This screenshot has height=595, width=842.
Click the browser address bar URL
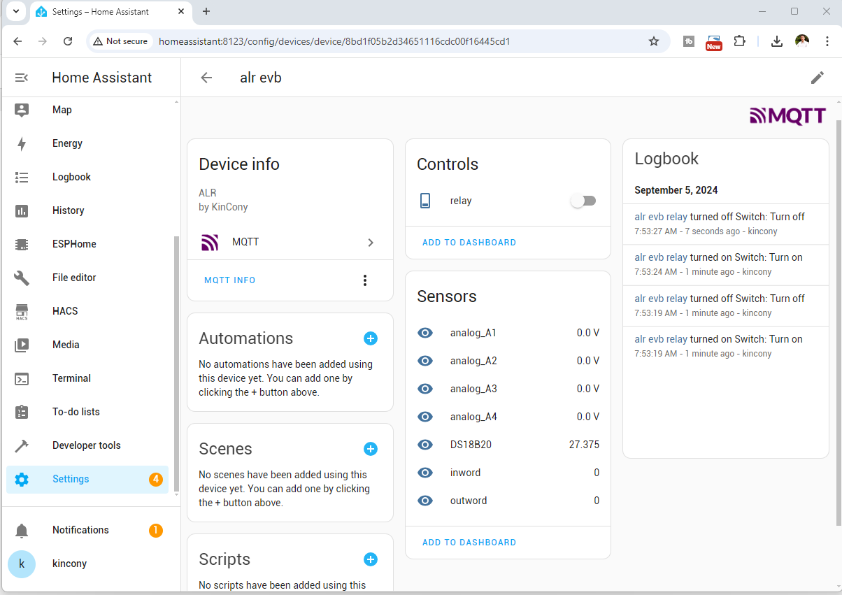point(334,41)
